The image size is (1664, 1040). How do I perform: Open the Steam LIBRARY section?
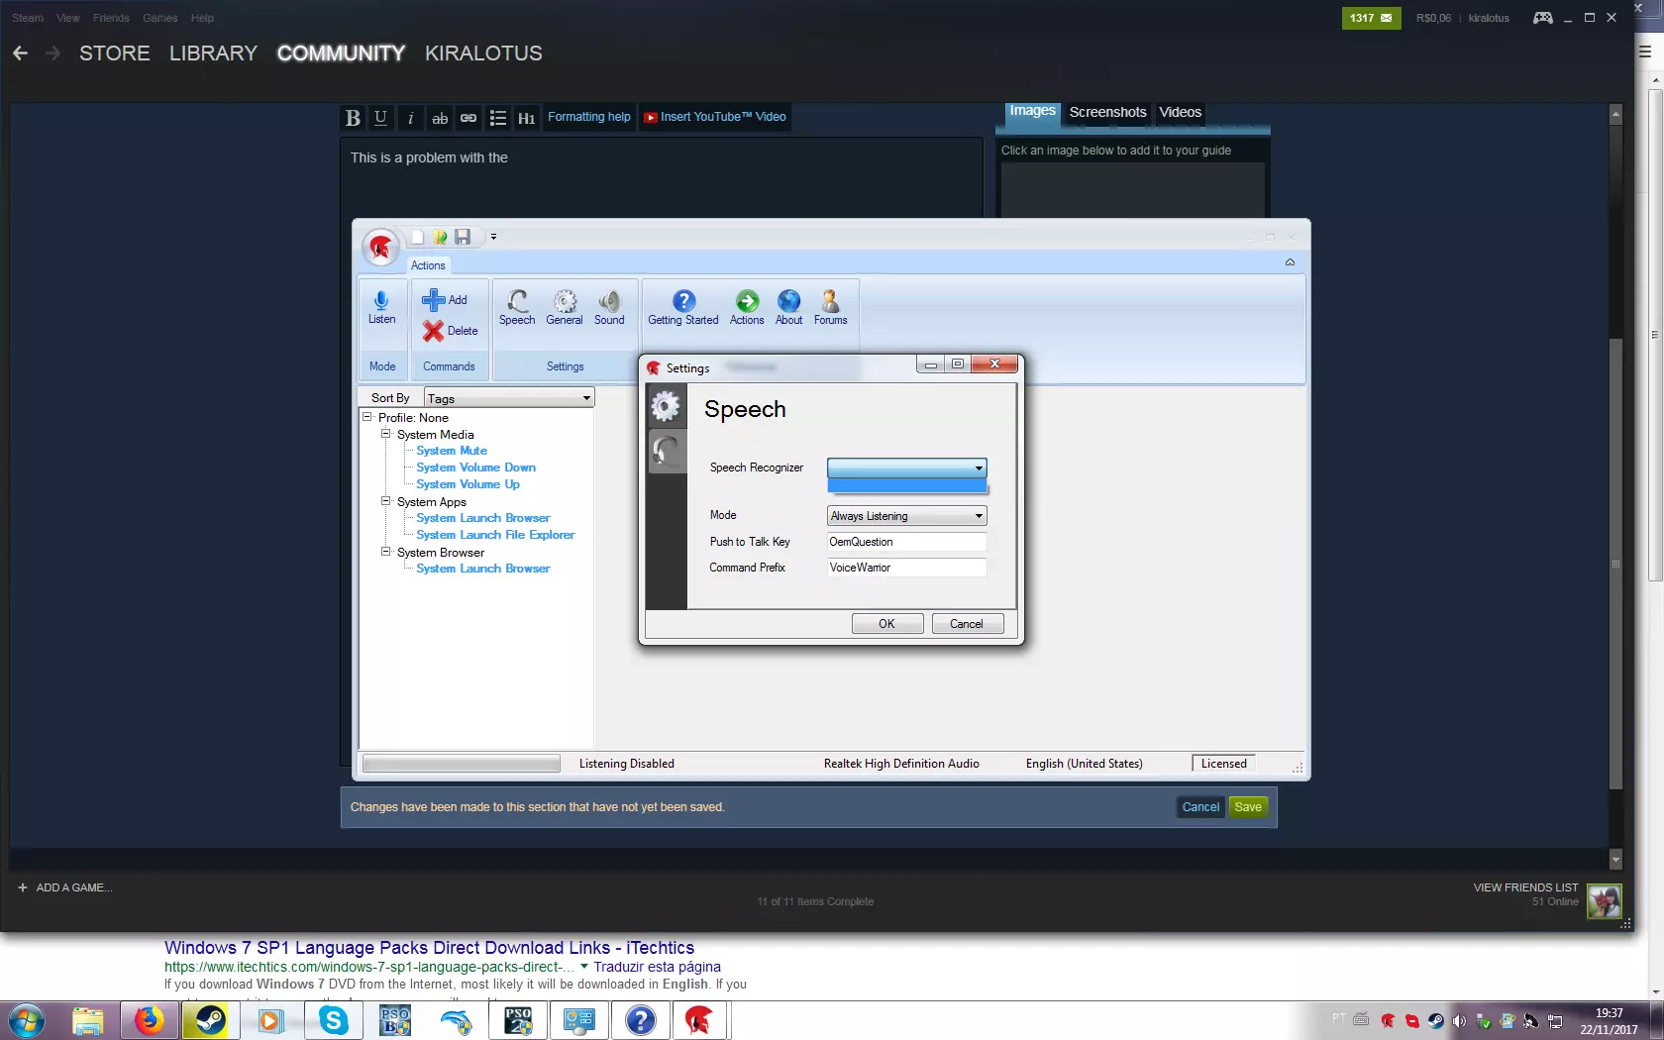click(x=213, y=53)
